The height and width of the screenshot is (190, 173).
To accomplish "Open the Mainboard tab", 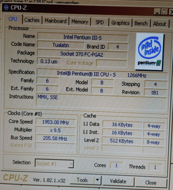I will pos(56,21).
